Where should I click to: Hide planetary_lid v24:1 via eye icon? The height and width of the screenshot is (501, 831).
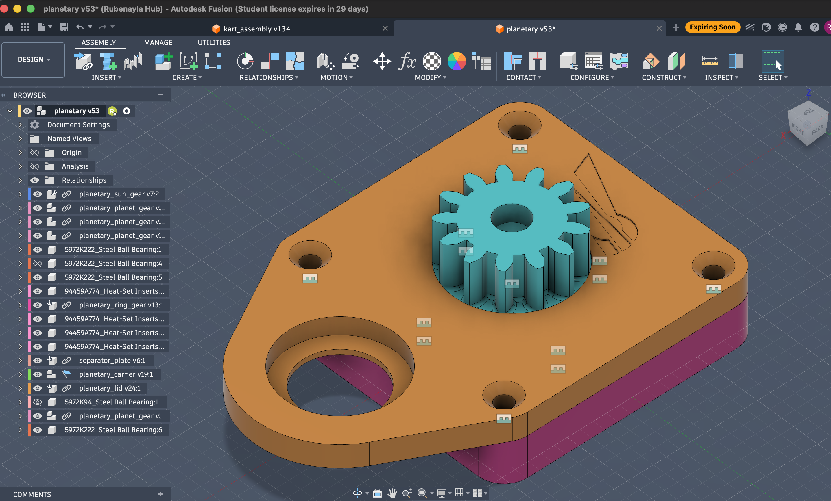[x=37, y=388]
